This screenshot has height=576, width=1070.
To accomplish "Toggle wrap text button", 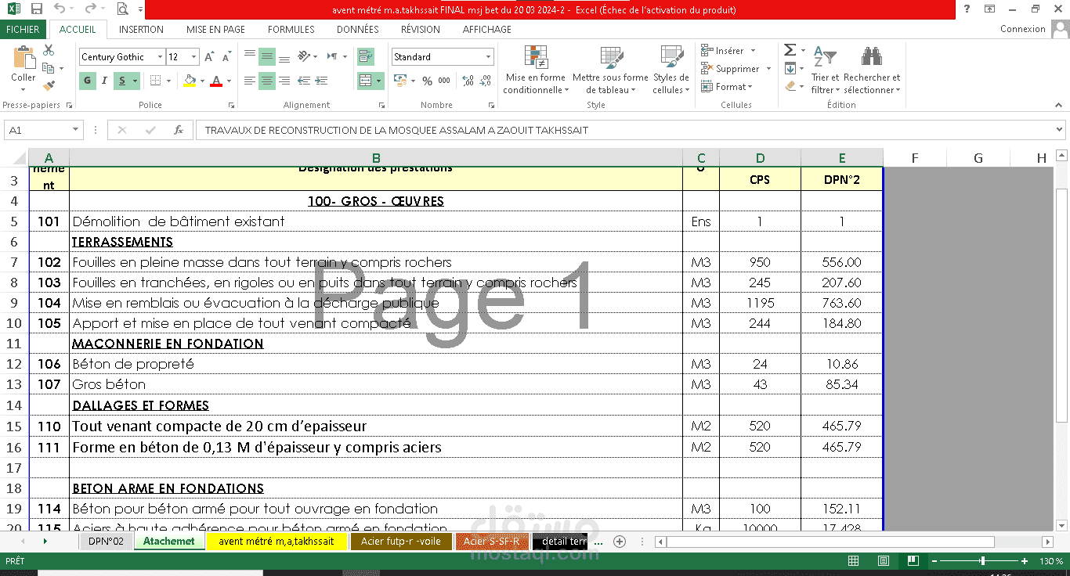I will 366,56.
